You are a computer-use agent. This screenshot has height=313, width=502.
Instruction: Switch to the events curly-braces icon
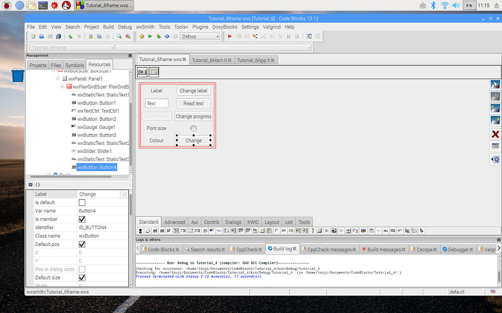[x=37, y=184]
